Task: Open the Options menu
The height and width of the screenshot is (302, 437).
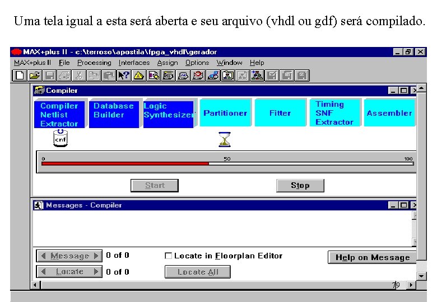Action: (197, 63)
